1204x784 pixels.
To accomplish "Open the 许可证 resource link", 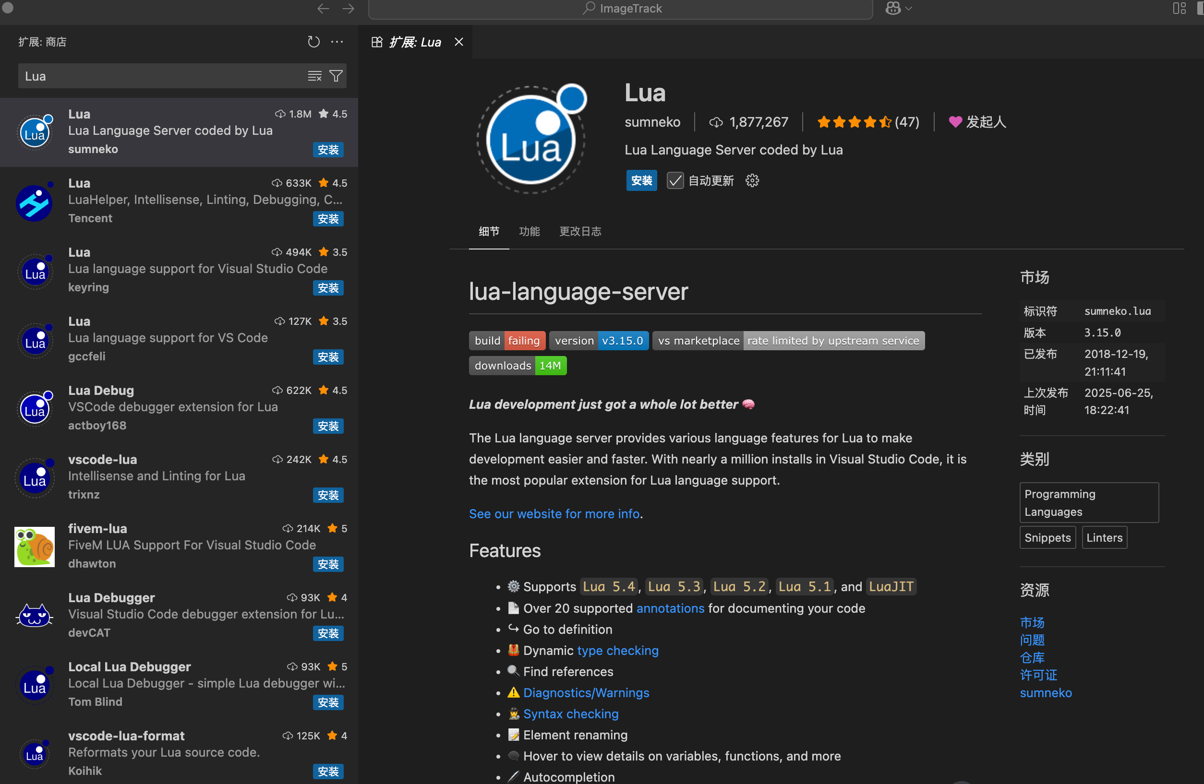I will click(1038, 675).
